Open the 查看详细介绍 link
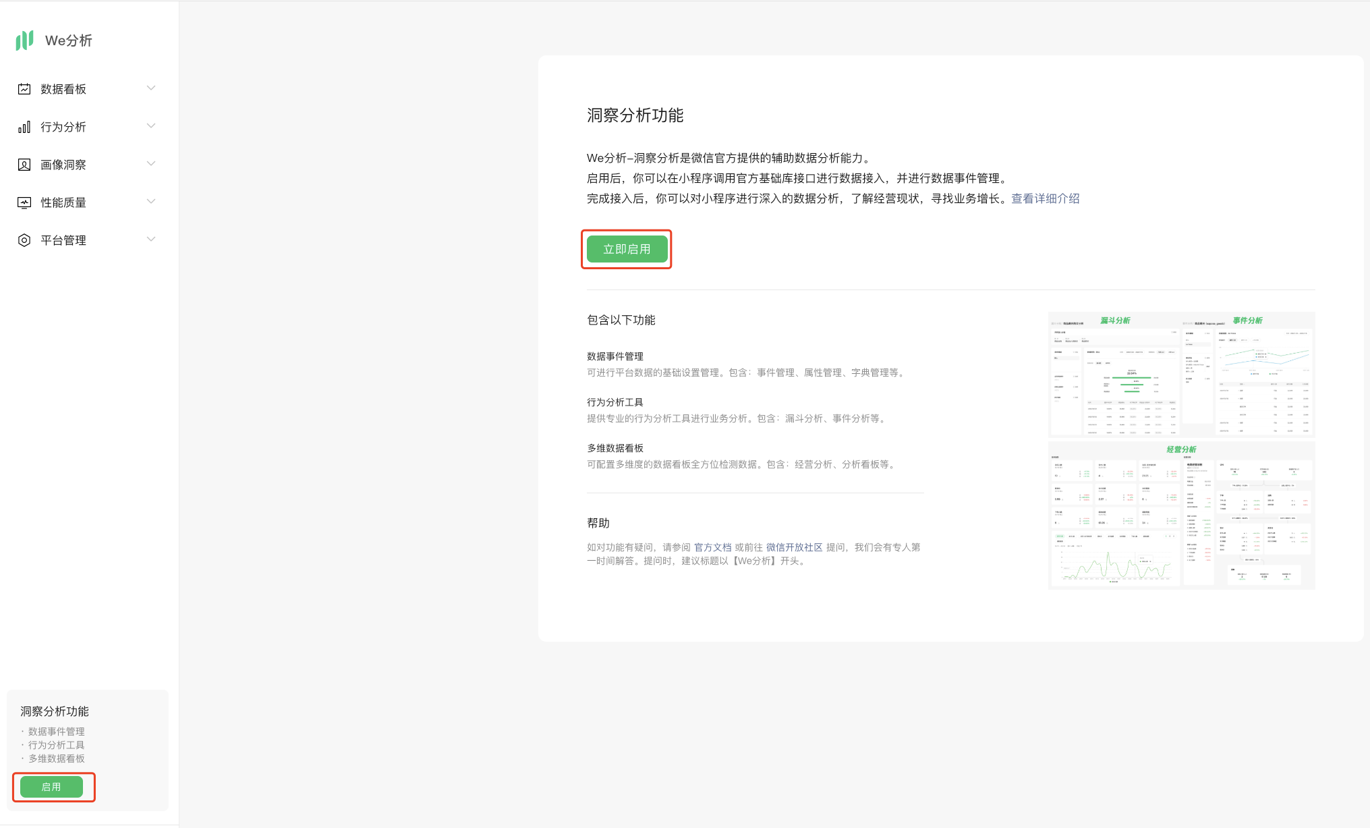Image resolution: width=1370 pixels, height=828 pixels. [x=1045, y=198]
